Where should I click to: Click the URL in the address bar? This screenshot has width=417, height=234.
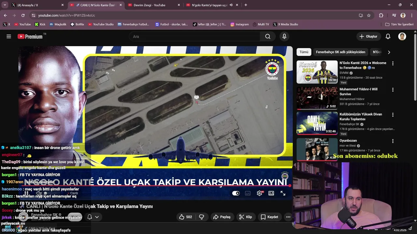click(67, 15)
